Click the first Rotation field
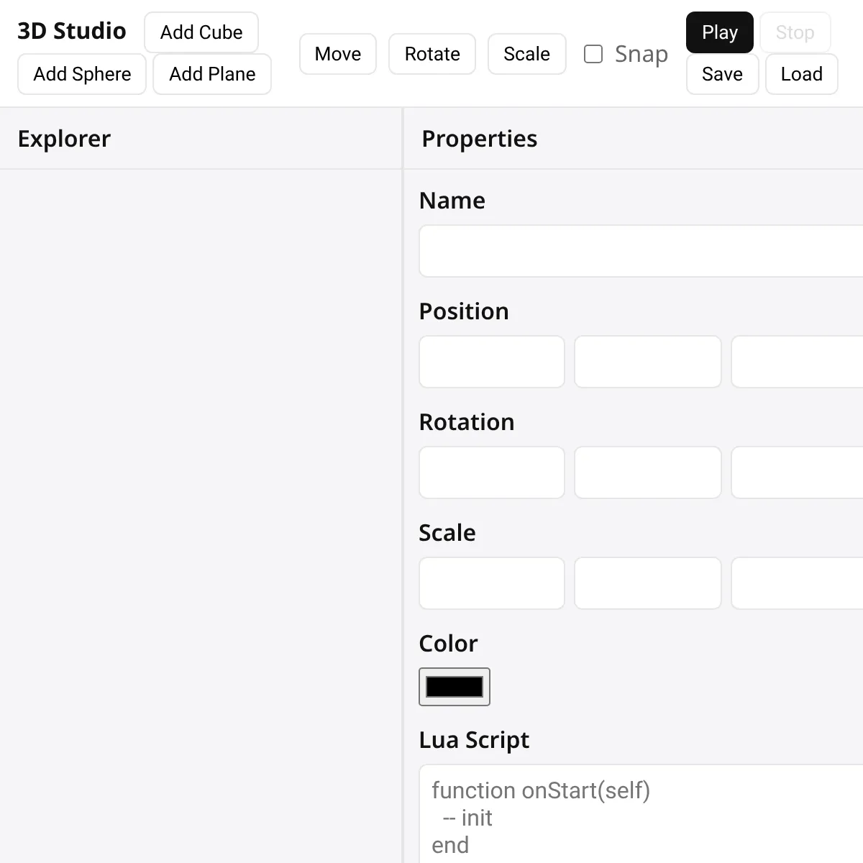 pyautogui.click(x=492, y=472)
